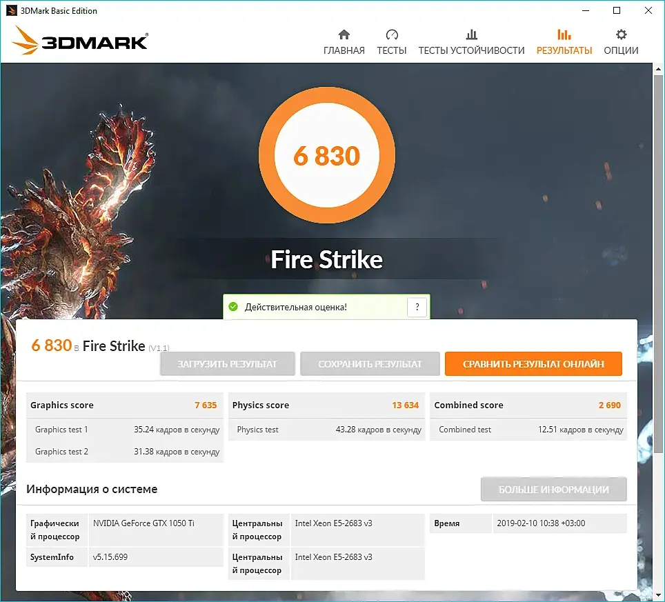This screenshot has height=602, width=665.
Task: Click the Graphics score value 7 635
Action: tap(206, 405)
